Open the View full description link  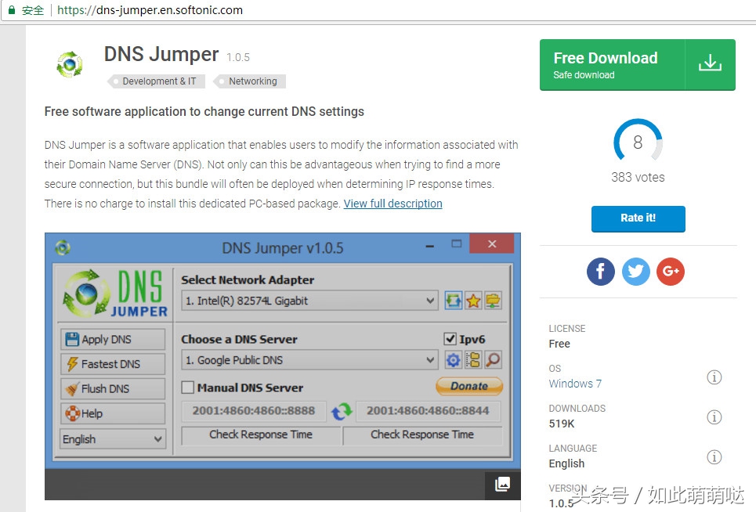click(x=392, y=204)
